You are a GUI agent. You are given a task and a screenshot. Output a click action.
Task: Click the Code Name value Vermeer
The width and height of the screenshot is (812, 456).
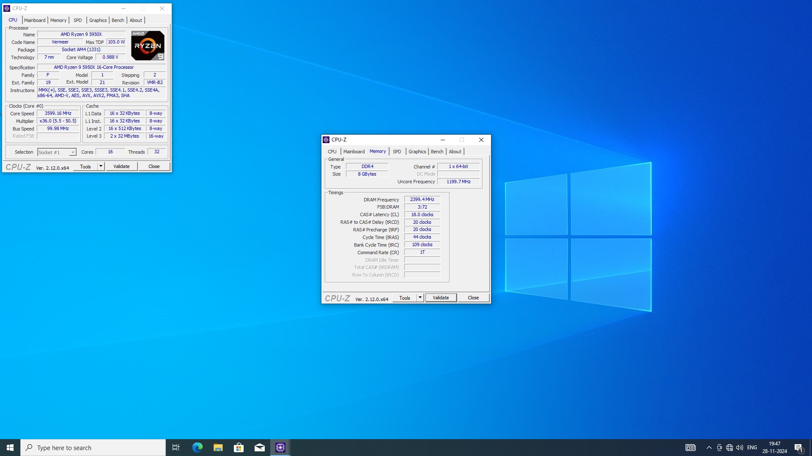pos(60,42)
